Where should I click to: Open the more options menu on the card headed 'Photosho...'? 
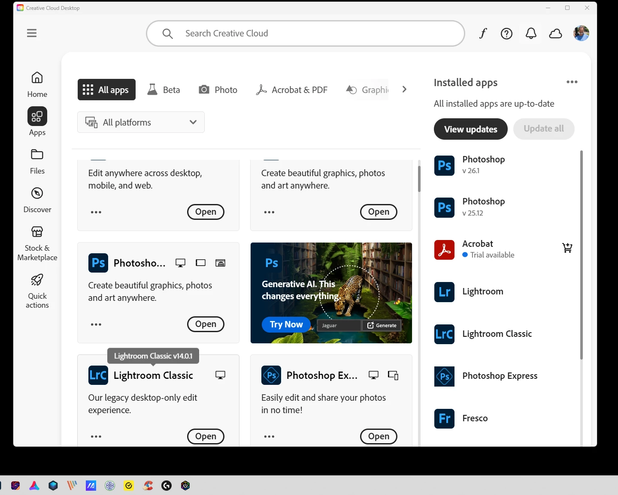pyautogui.click(x=96, y=324)
